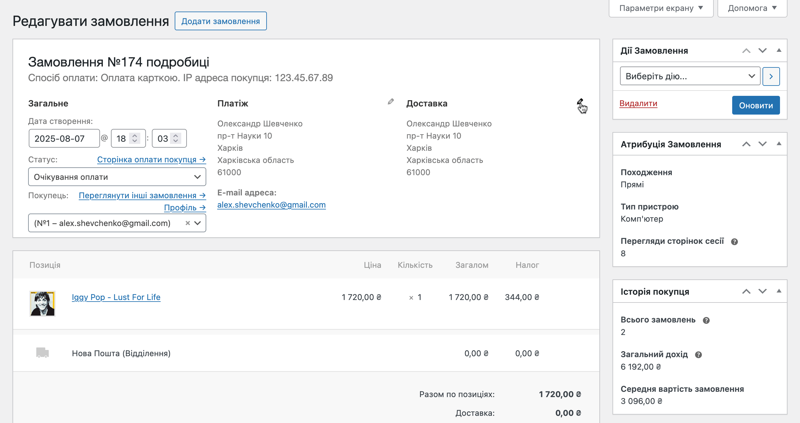Move Атрибуція Замовлення panel down
This screenshot has width=800, height=423.
pos(762,144)
